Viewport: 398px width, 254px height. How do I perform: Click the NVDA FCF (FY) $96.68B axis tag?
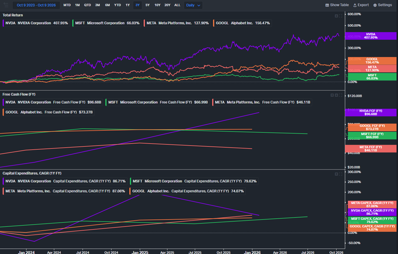(371, 112)
